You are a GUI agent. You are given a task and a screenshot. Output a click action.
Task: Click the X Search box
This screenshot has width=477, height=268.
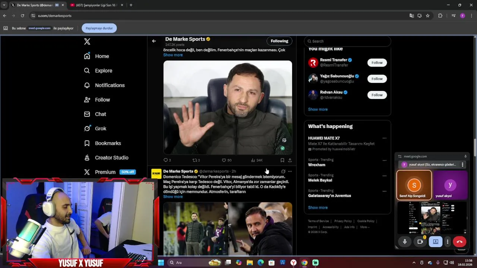click(x=347, y=41)
